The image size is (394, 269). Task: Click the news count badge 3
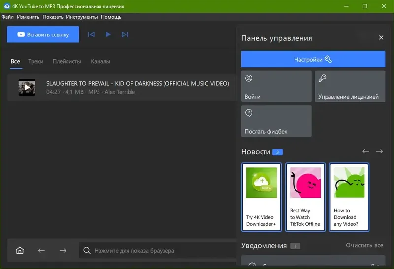coord(277,152)
